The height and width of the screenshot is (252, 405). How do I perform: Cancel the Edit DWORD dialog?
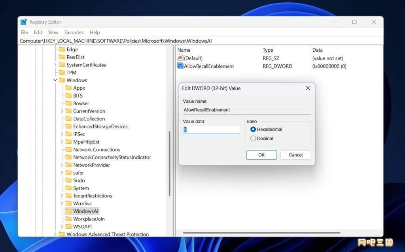coord(296,155)
